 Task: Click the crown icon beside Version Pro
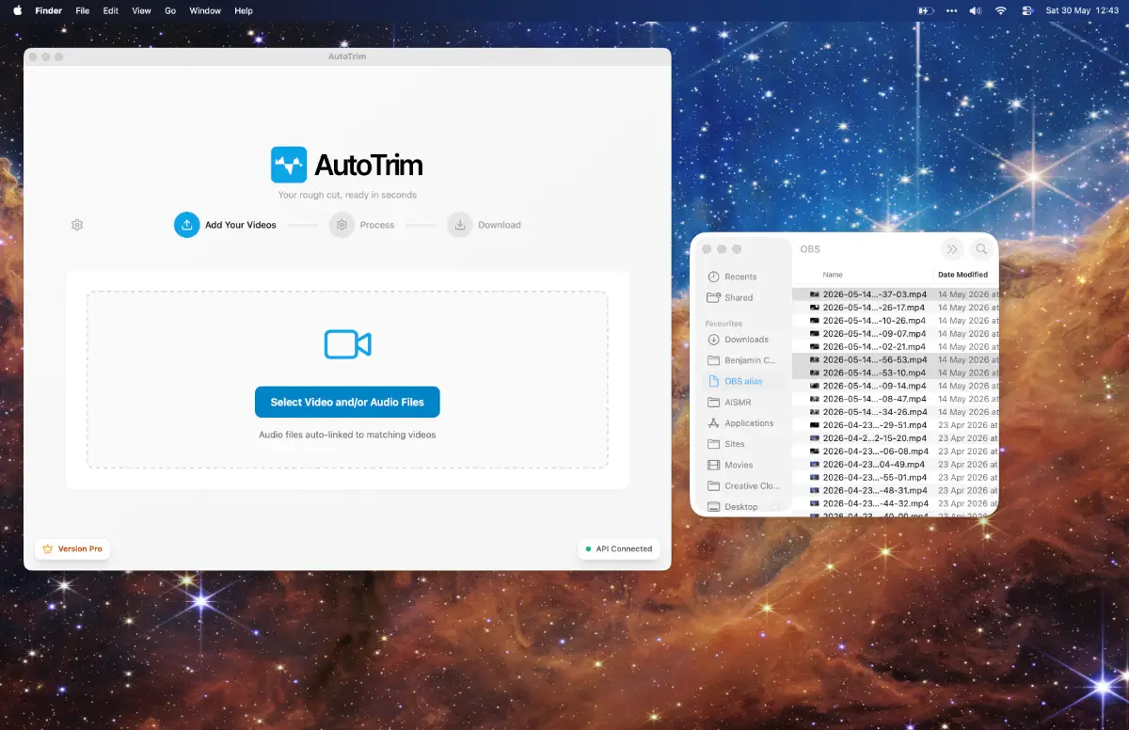click(x=47, y=548)
